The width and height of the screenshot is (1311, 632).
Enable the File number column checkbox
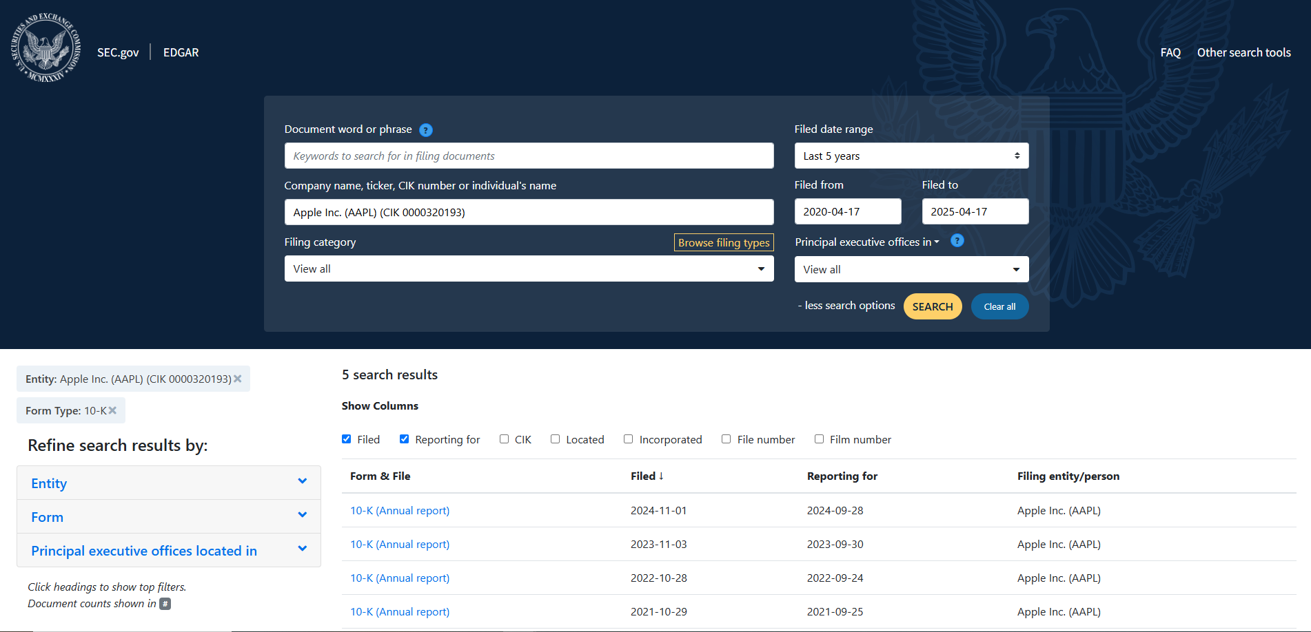(726, 439)
